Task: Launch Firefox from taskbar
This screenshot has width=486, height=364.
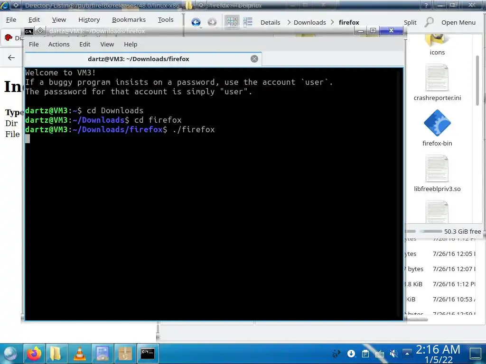Action: click(34, 353)
